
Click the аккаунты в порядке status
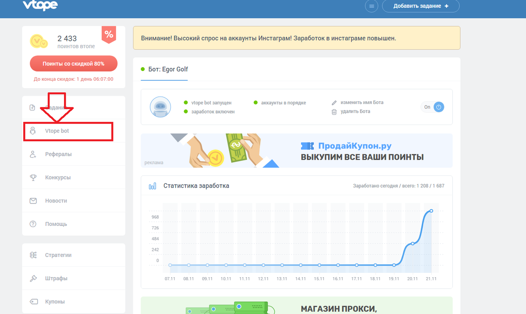point(284,103)
